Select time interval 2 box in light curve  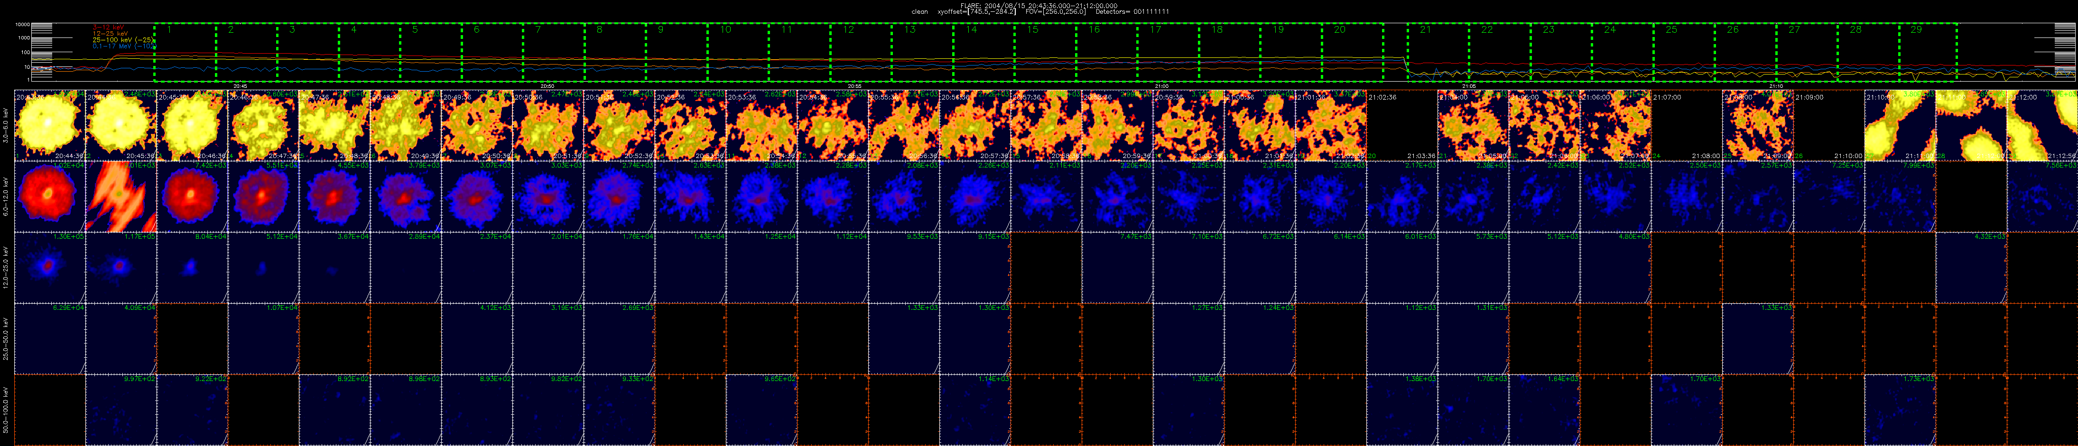[x=247, y=52]
